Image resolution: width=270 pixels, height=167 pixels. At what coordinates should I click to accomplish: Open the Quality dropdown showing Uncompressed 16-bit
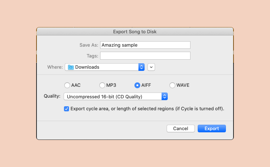[116, 97]
